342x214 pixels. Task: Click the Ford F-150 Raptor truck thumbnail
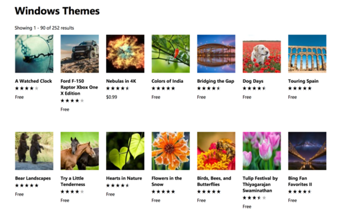[x=79, y=54]
